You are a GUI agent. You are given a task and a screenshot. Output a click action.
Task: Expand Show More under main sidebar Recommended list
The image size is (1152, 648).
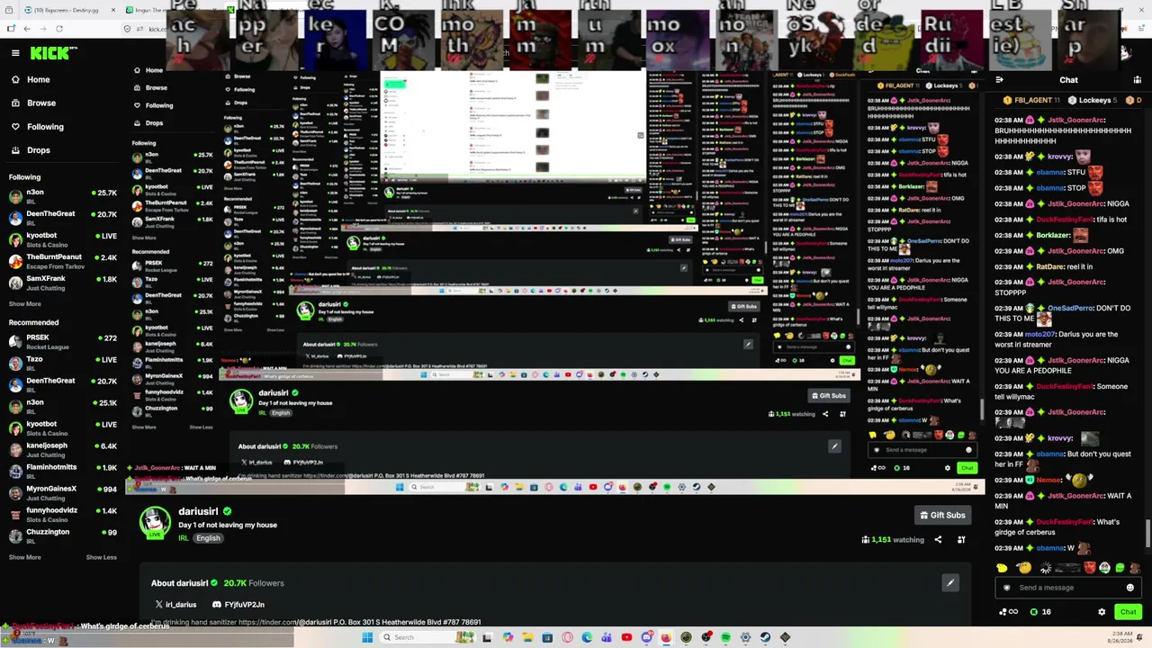pos(24,557)
